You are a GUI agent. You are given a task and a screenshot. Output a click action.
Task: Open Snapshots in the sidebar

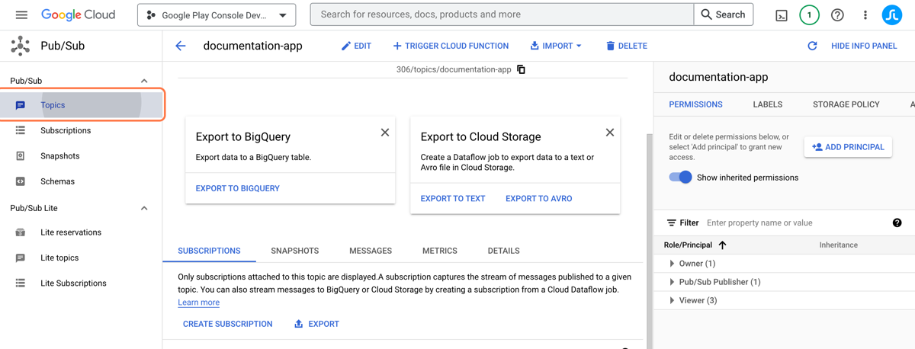point(82,155)
